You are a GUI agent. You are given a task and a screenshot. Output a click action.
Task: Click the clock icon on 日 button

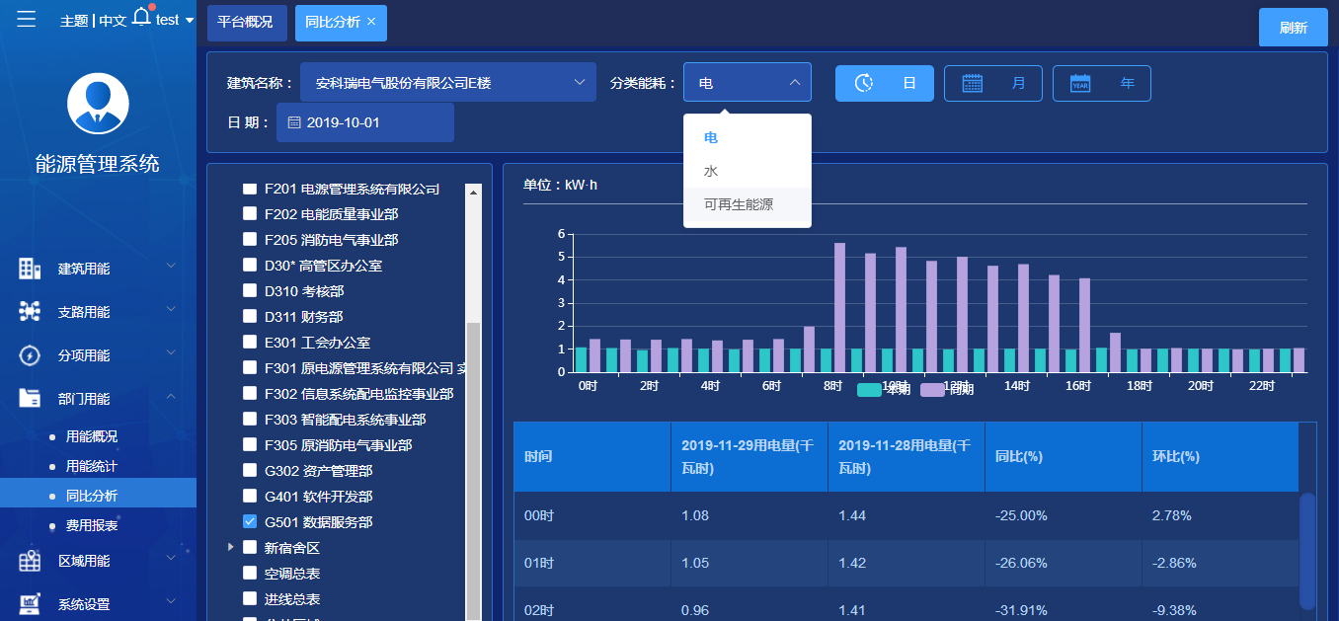tap(864, 83)
